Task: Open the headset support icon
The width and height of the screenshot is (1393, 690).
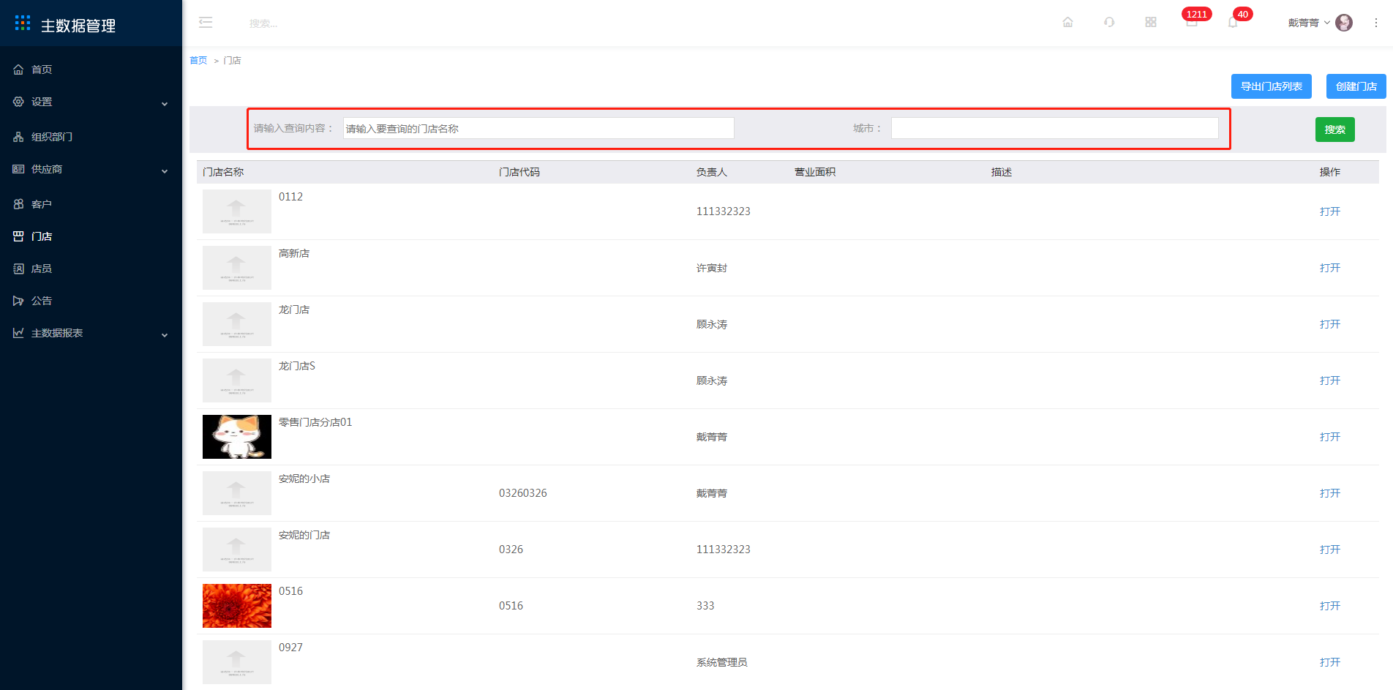Action: coord(1109,23)
